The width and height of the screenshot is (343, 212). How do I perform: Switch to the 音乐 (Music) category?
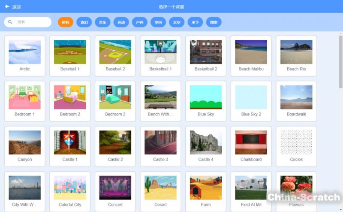click(x=103, y=22)
